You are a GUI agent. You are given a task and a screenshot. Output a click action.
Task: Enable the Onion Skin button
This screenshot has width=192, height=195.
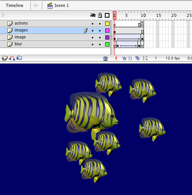(124, 58)
